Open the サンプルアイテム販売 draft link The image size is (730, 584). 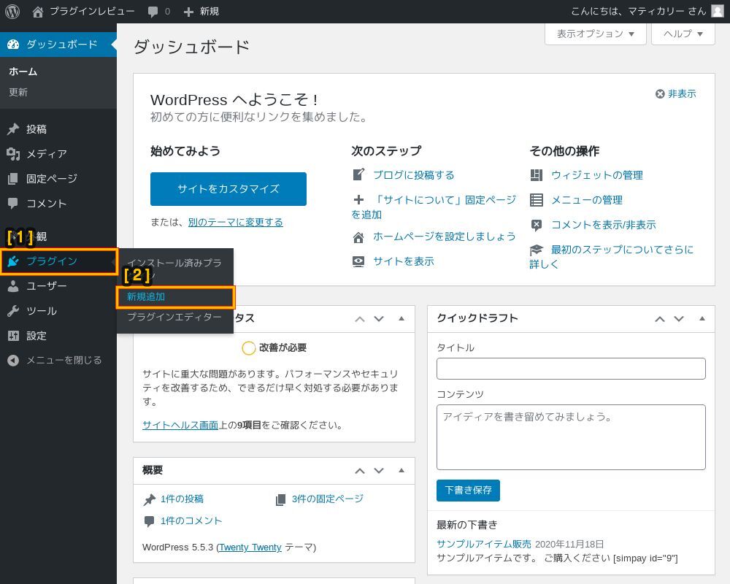(484, 544)
